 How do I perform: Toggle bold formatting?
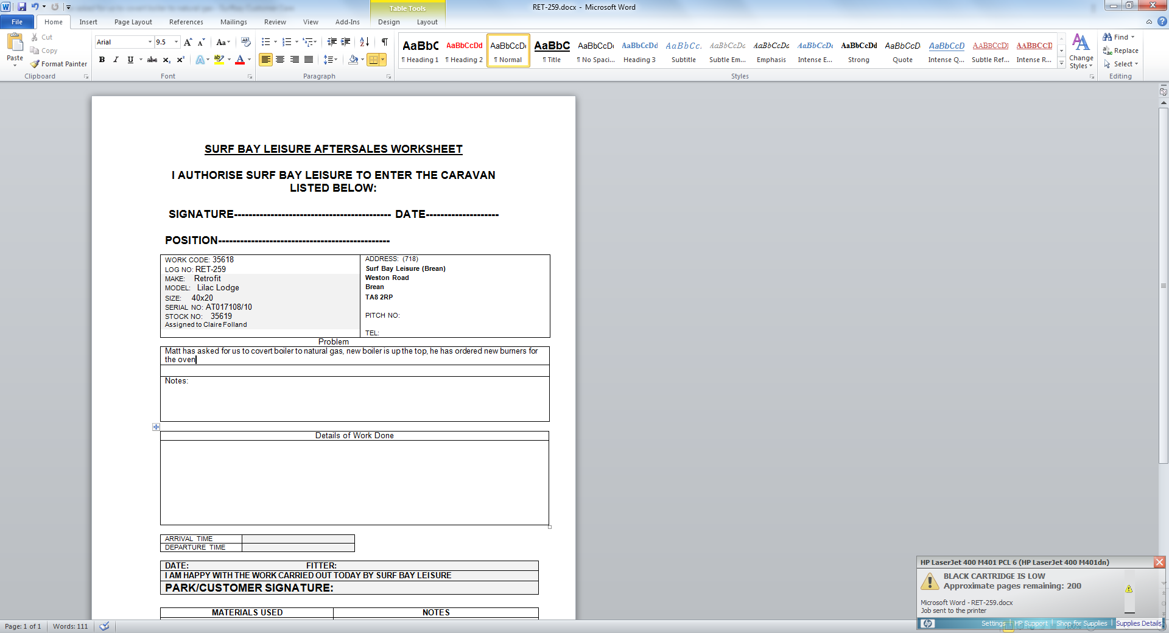pos(102,60)
